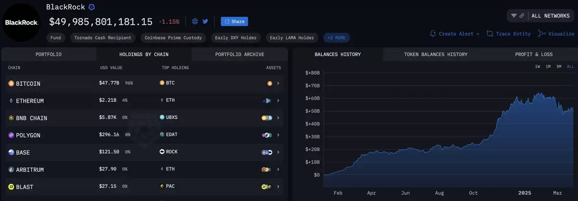Select the Tornado Cash Recipient tag
This screenshot has width=578, height=201.
(102, 37)
